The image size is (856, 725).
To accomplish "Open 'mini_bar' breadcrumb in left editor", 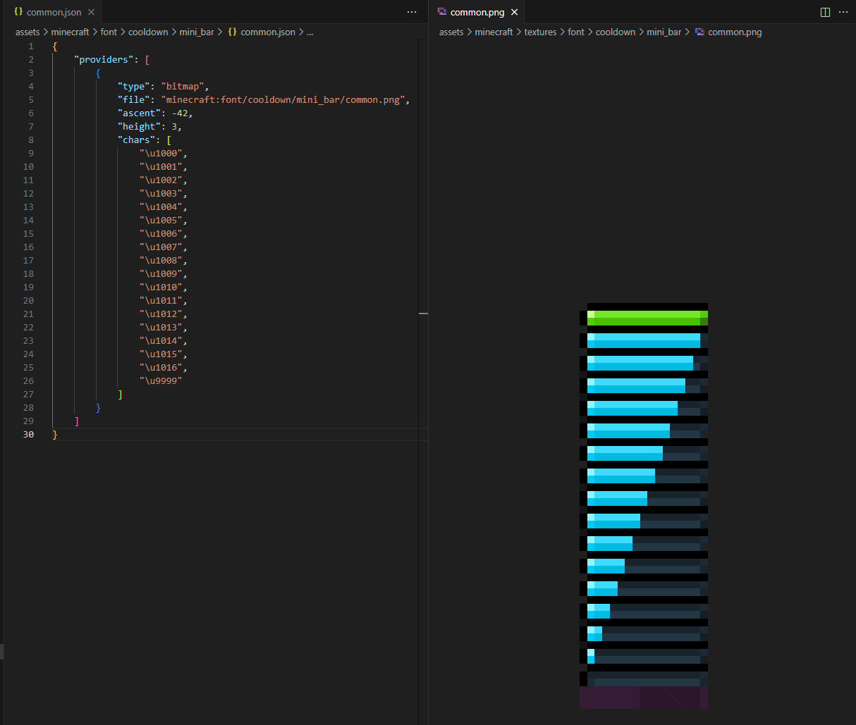I will coord(196,32).
